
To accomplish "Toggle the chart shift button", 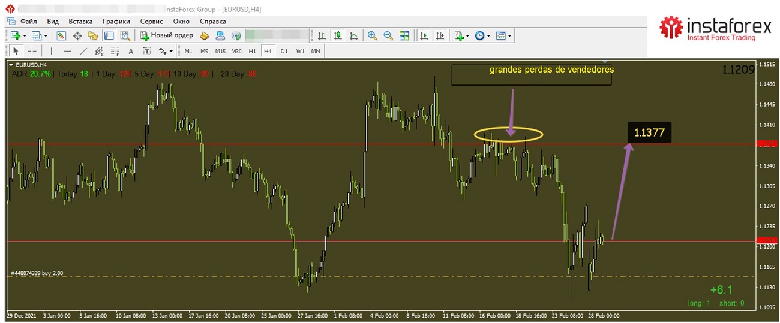I will (441, 36).
